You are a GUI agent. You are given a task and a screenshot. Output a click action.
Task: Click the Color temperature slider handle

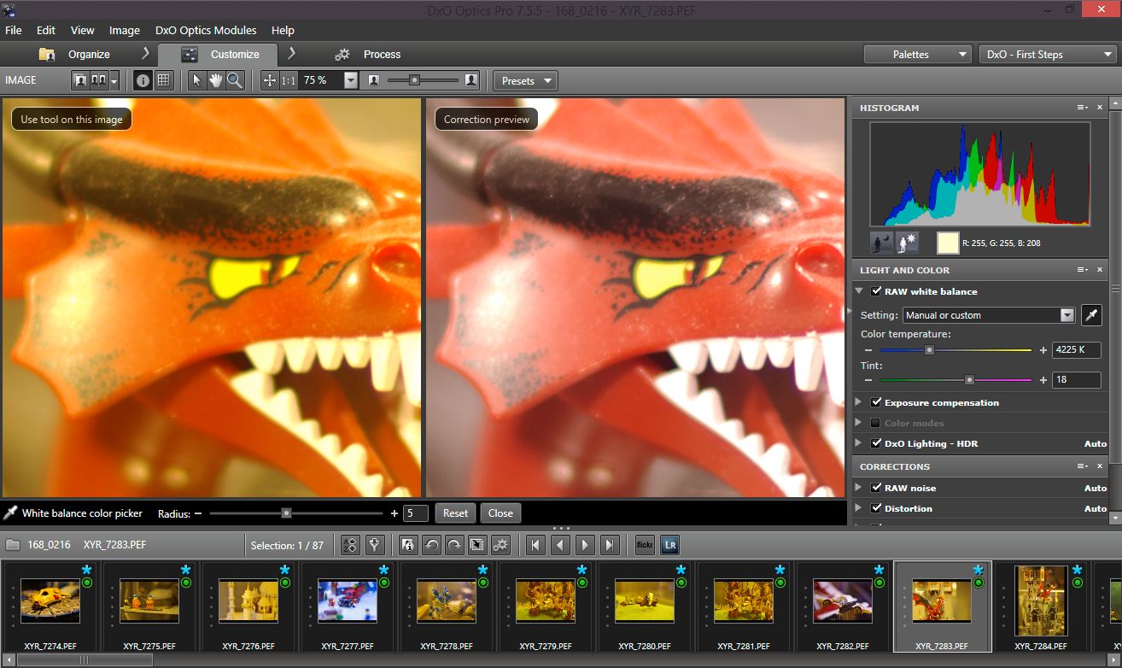pyautogui.click(x=930, y=350)
